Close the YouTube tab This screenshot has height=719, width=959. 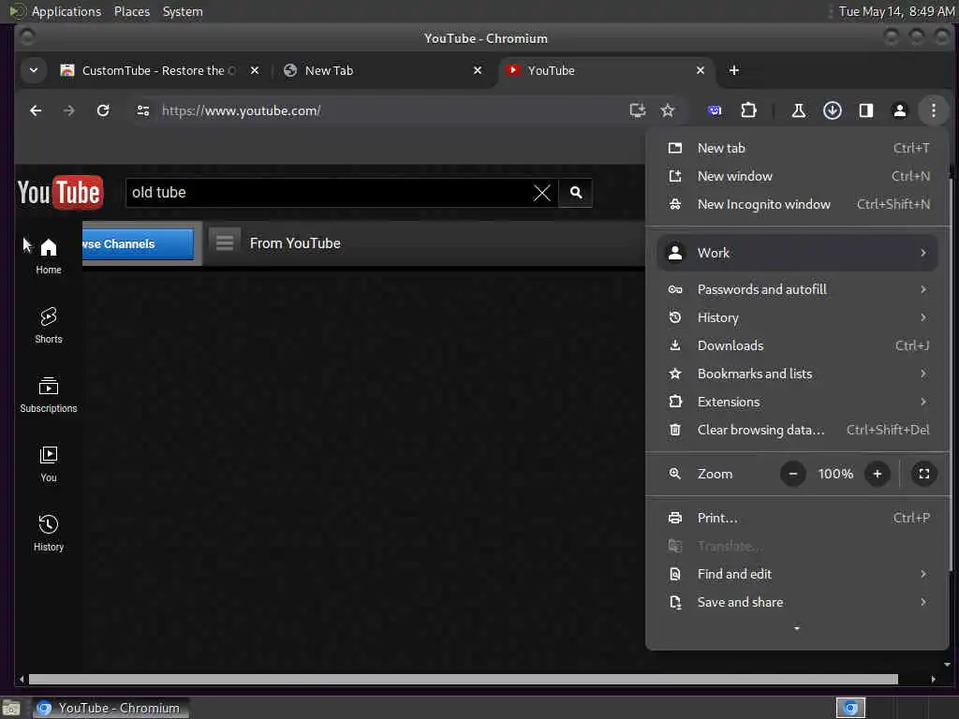(700, 70)
